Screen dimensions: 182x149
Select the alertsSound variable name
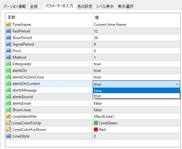[x=23, y=97]
